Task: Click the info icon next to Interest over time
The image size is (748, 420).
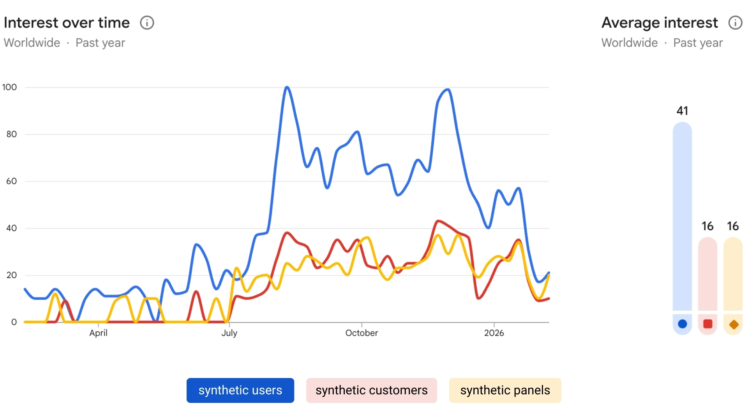Action: pyautogui.click(x=147, y=23)
